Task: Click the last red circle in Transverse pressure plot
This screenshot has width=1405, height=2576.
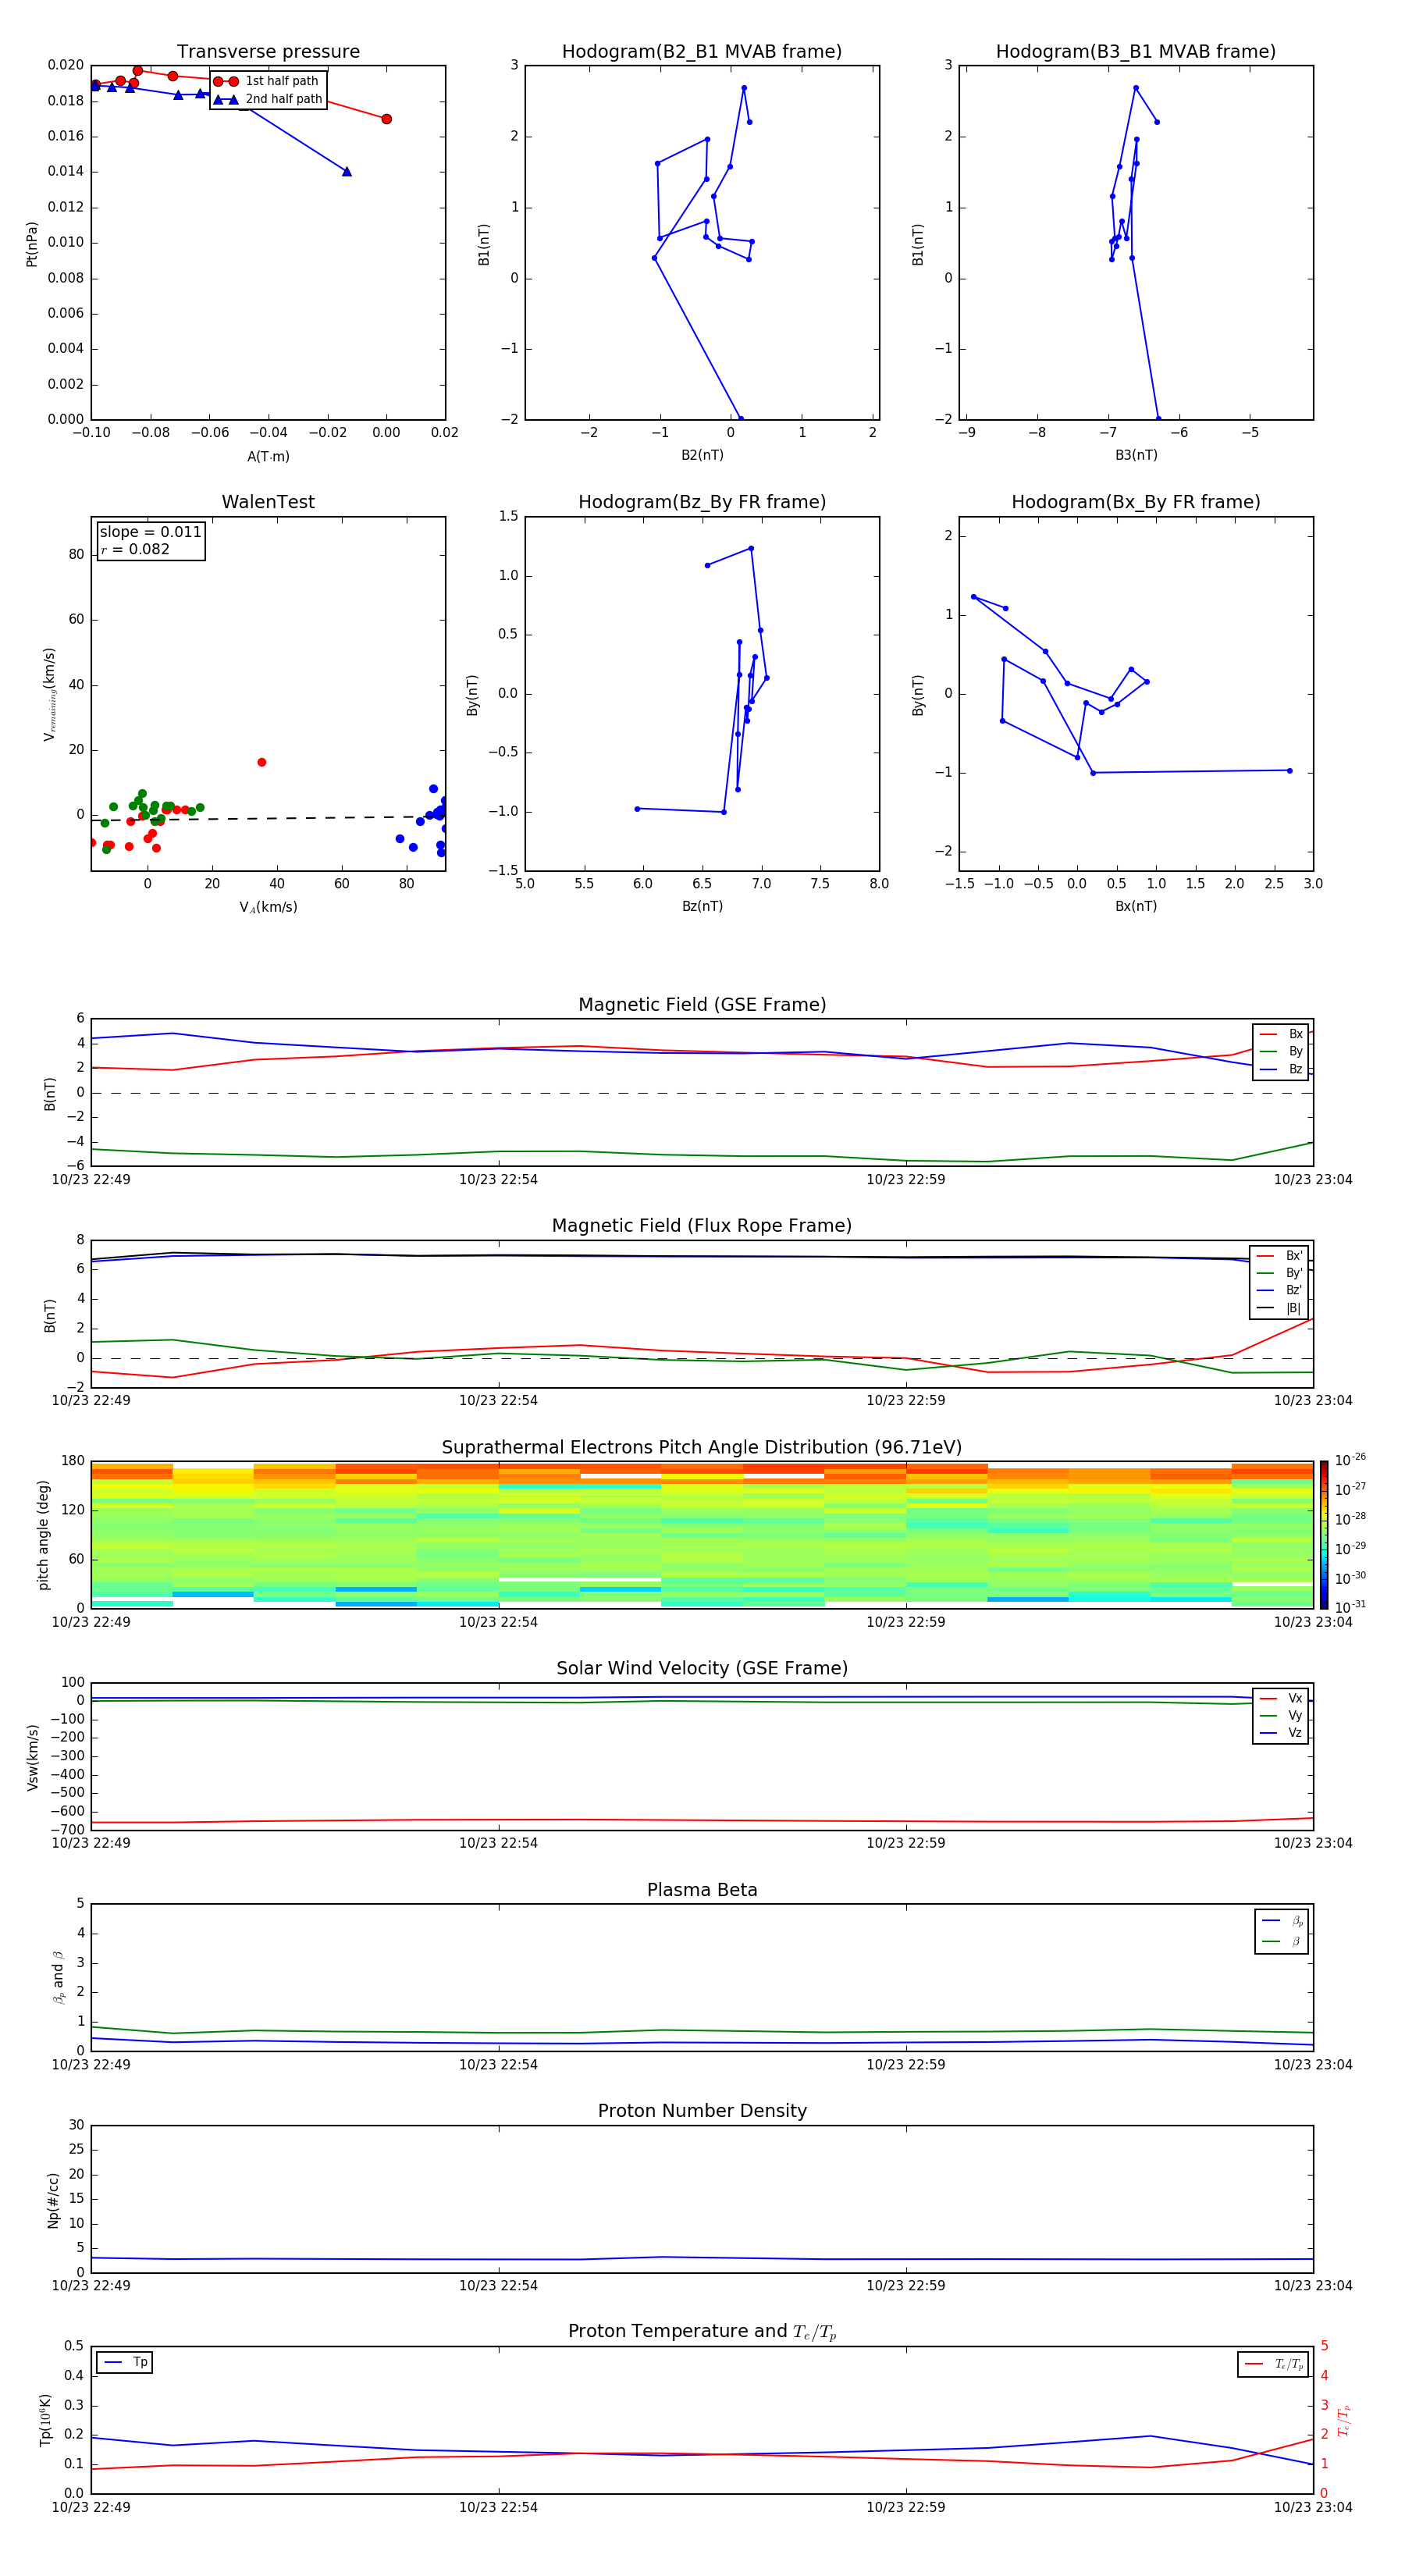Action: [x=387, y=119]
